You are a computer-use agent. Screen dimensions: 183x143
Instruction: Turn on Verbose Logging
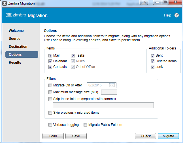[50, 125]
